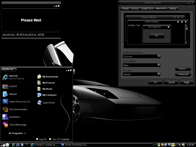Image resolution: width=196 pixels, height=147 pixels.
Task: Open the Windows and buttons dropdown
Action: point(159,56)
